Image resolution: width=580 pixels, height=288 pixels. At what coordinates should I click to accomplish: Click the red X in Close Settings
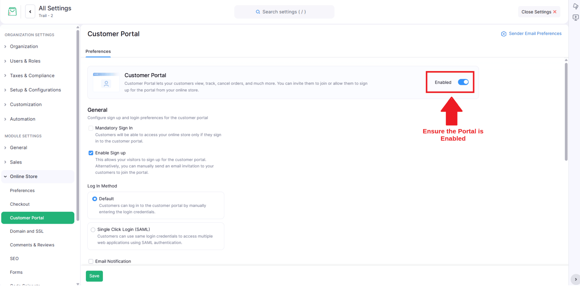pos(555,12)
